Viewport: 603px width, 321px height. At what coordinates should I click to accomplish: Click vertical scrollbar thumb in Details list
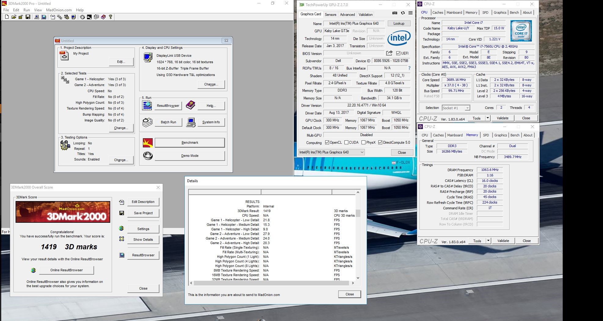(358, 213)
